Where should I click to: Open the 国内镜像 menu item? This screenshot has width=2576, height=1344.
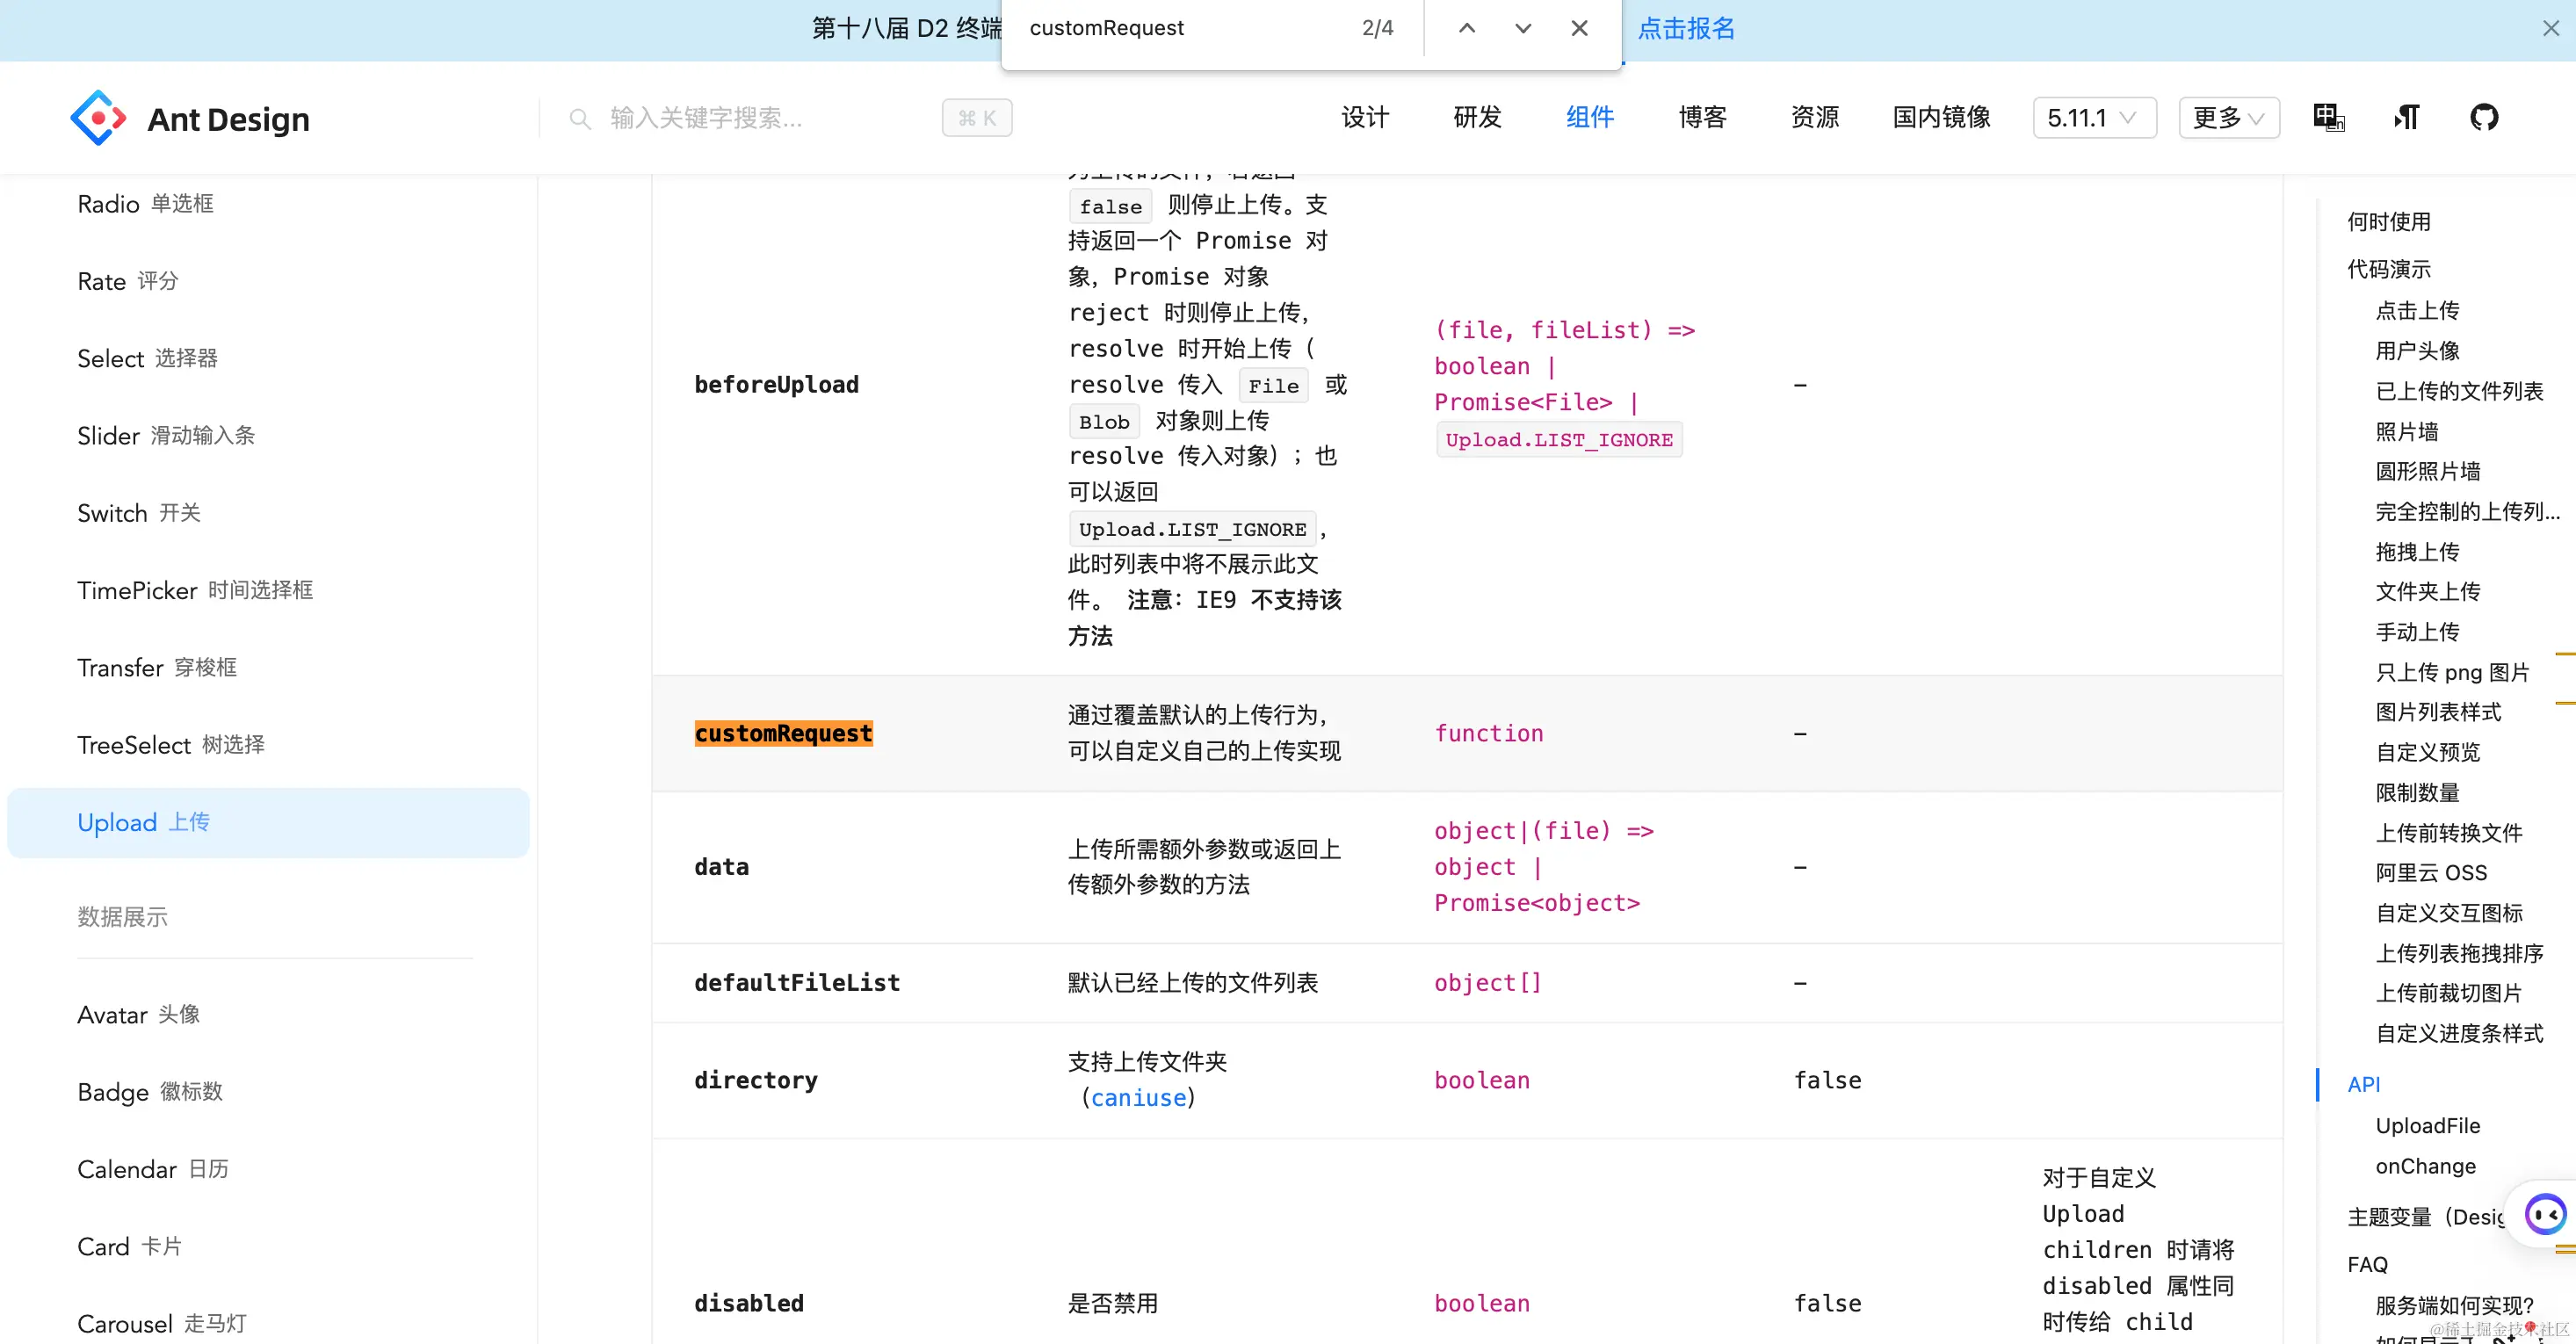click(x=1941, y=118)
